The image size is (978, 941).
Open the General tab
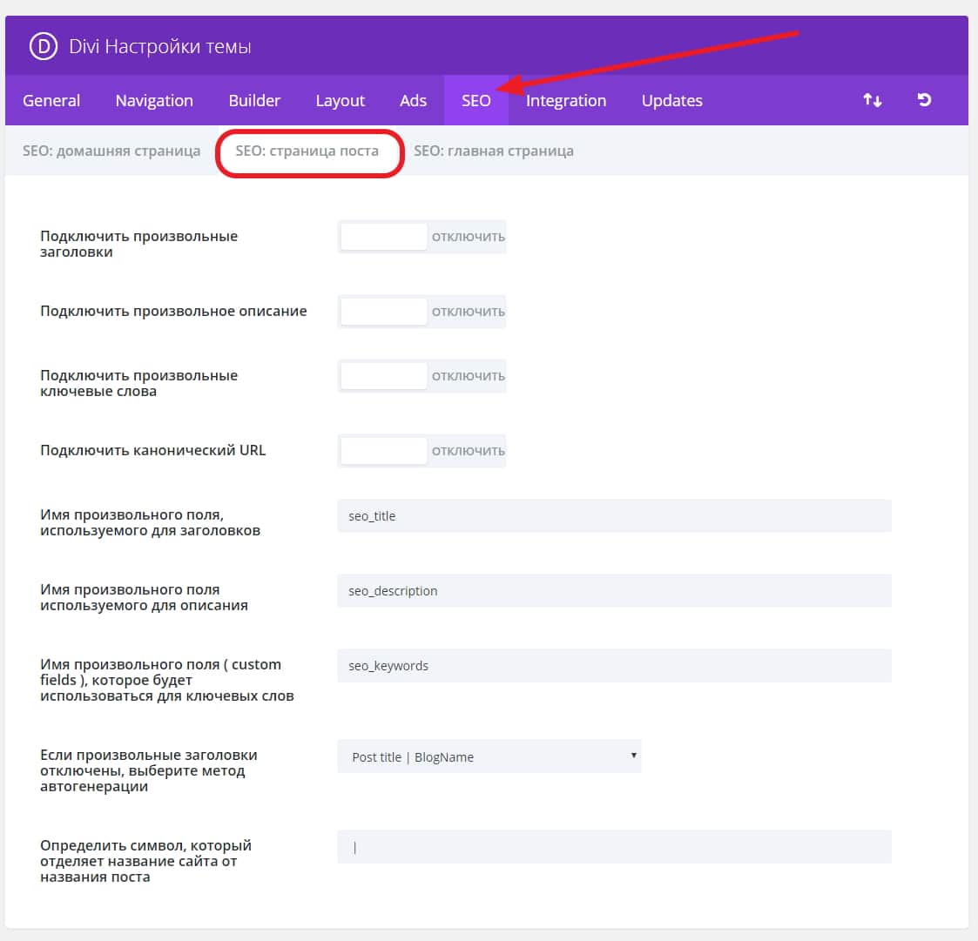point(51,101)
